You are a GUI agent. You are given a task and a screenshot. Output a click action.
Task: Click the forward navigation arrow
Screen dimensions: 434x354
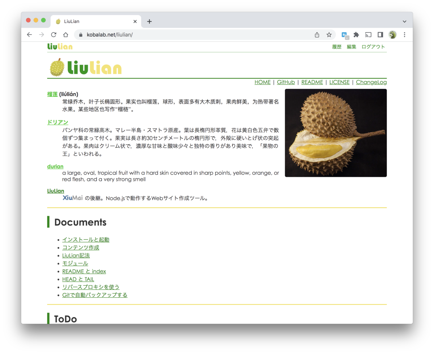(42, 35)
